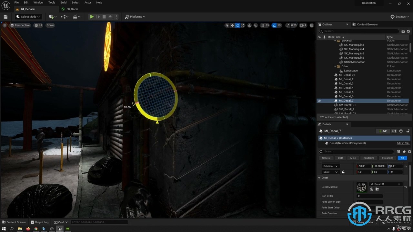The width and height of the screenshot is (413, 232).
Task: Save the current level with disk icon
Action: 5,17
